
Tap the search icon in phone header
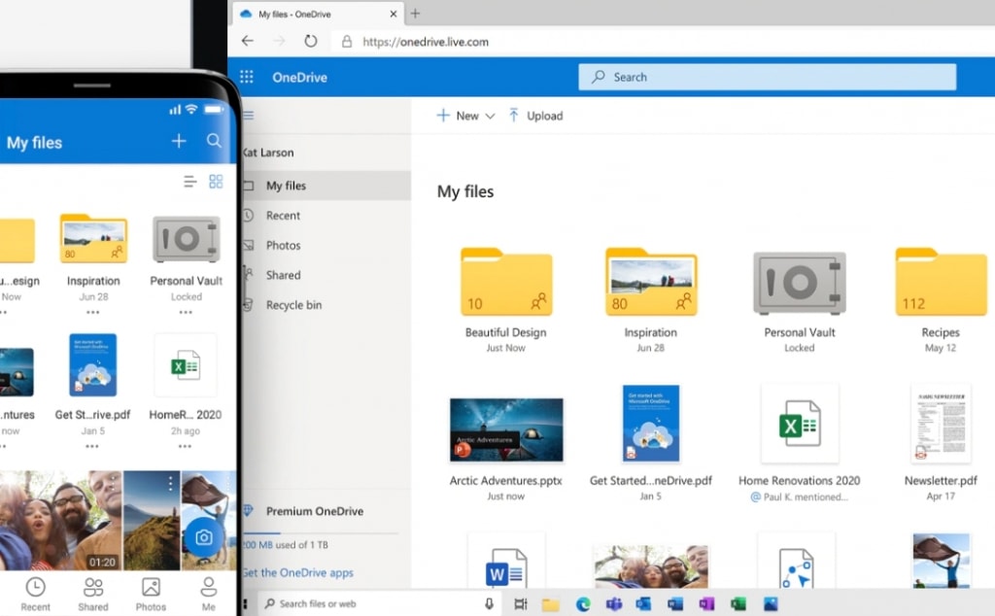pyautogui.click(x=214, y=141)
